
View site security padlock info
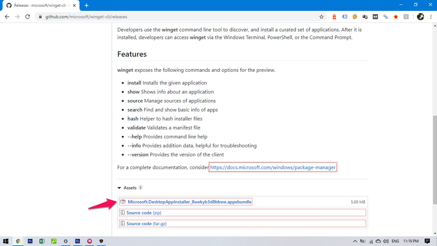(40, 17)
